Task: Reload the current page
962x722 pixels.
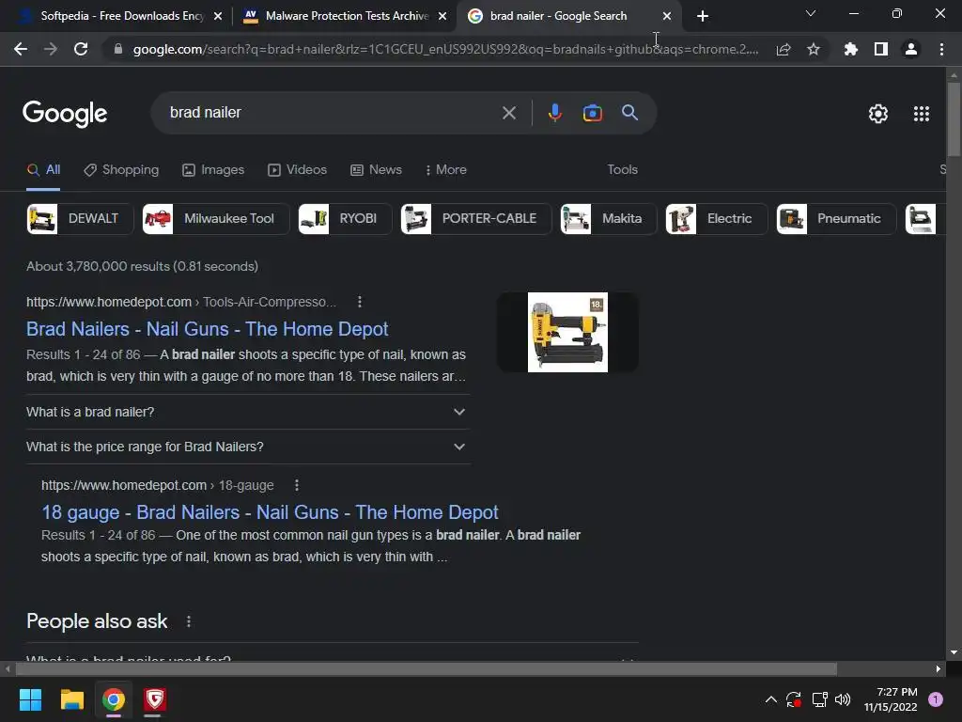Action: pos(81,49)
